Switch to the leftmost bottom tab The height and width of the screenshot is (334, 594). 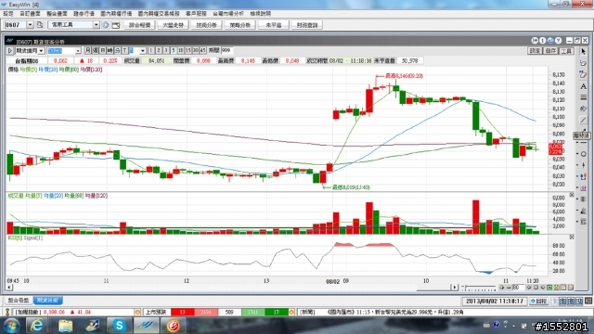(19, 301)
